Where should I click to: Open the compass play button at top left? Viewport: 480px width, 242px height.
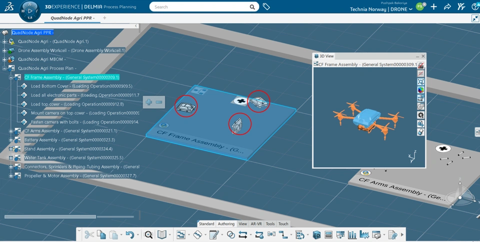click(x=30, y=11)
